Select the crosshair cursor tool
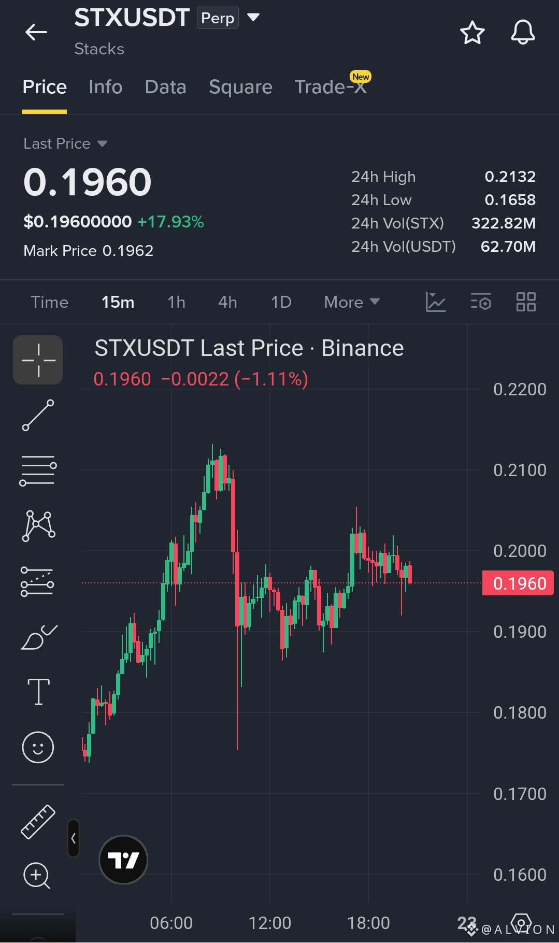Screen dimensions: 559x943 [x=38, y=360]
